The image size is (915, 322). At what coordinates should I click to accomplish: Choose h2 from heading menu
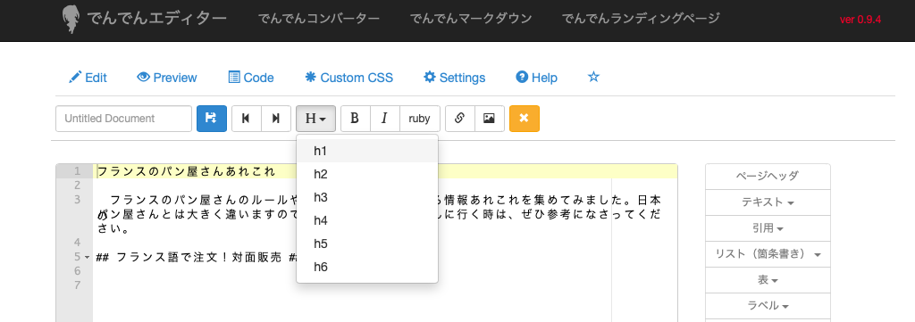pos(367,174)
